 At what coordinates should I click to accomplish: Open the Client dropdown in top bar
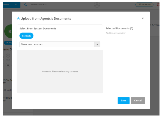pos(12,5)
